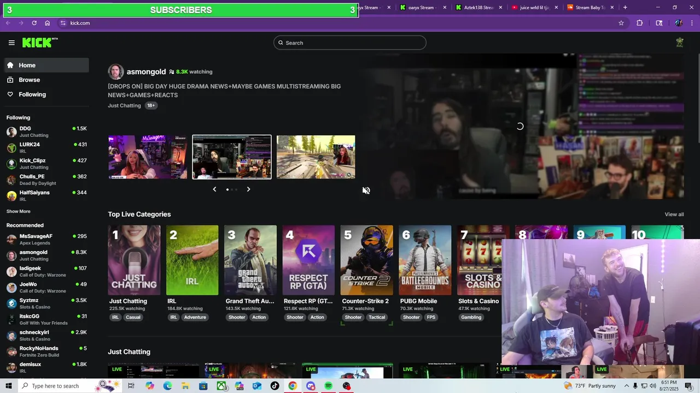Open Syztmz in Recommended list
The width and height of the screenshot is (700, 393).
(46, 303)
